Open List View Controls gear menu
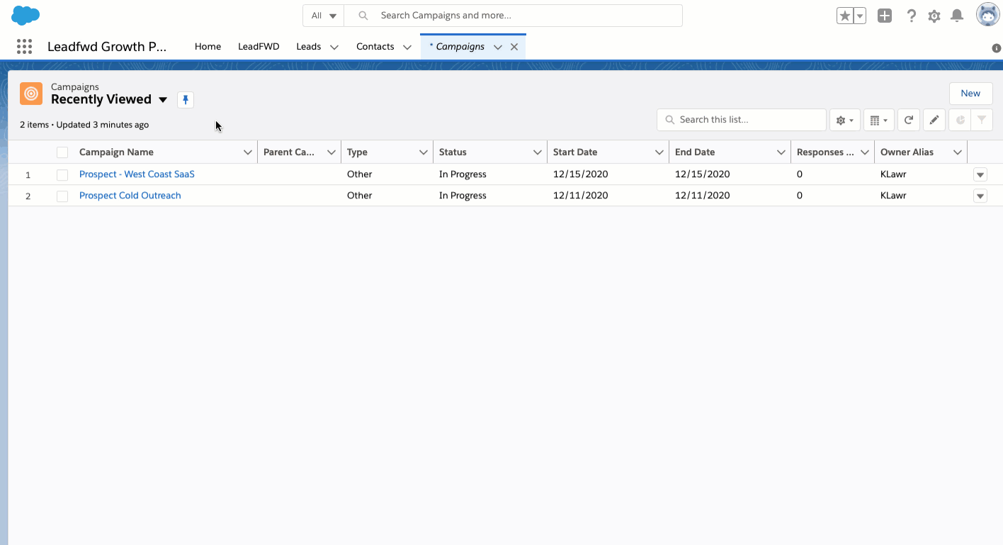This screenshot has height=545, width=1003. point(844,120)
